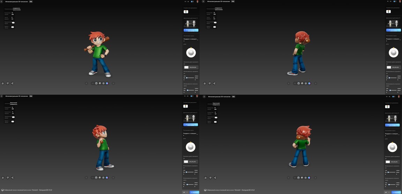Open the GIF format dropdown in side-profile face screenshot
402x194 pixels.
coord(185,192)
